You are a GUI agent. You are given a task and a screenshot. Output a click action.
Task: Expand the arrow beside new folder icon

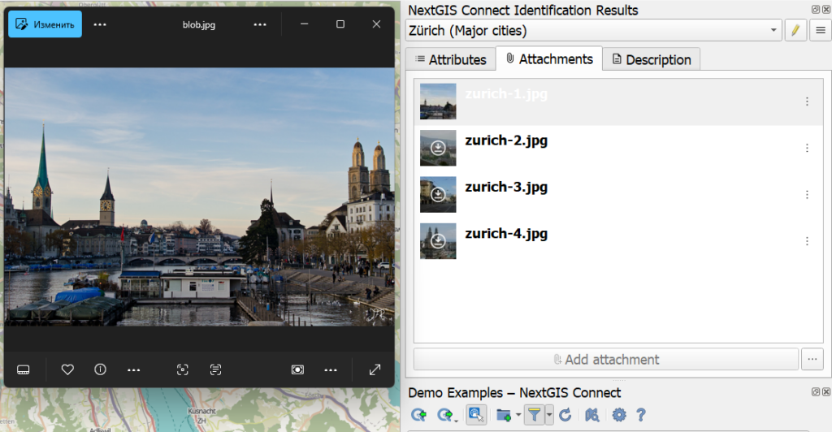518,415
